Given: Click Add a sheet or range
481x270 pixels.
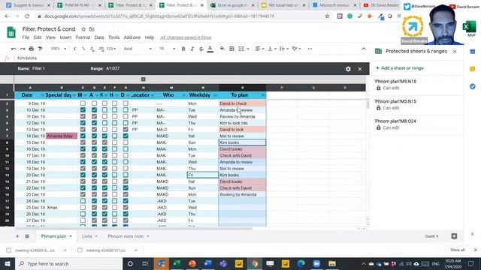Looking at the screenshot, I should (x=400, y=68).
